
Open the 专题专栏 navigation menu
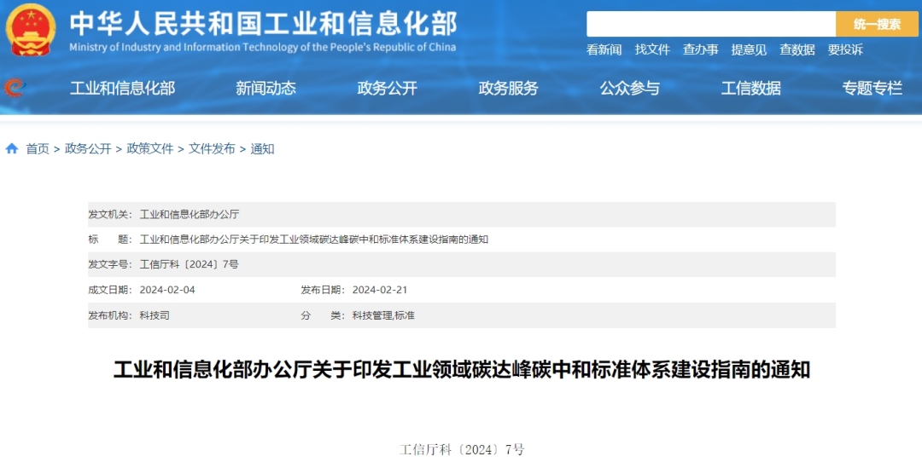[872, 88]
